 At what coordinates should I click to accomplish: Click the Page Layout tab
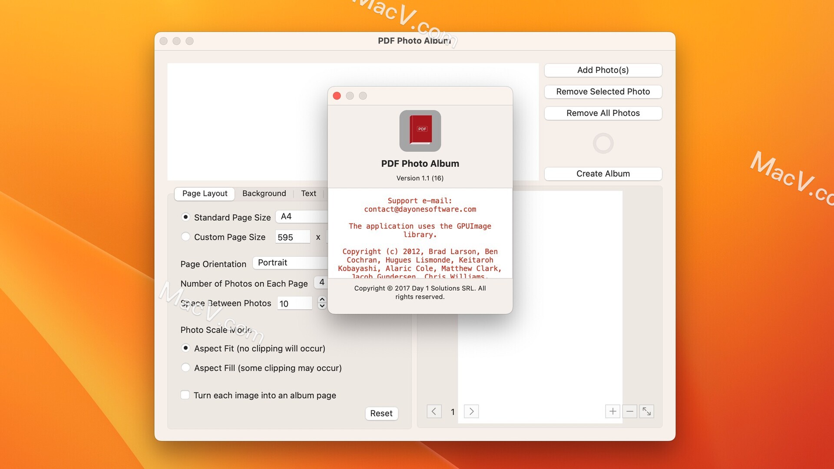pos(205,193)
